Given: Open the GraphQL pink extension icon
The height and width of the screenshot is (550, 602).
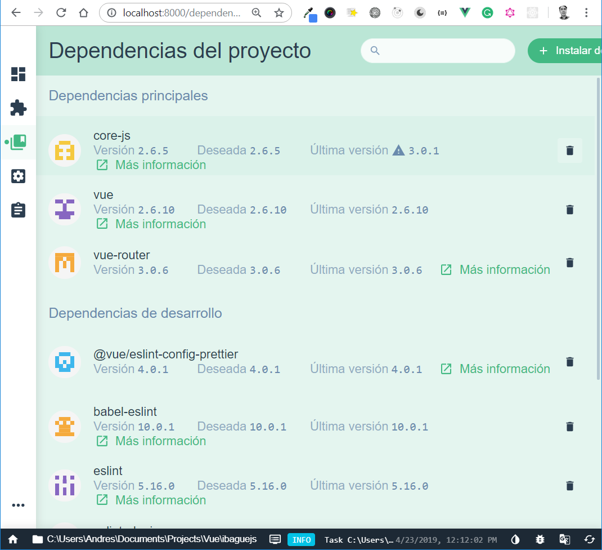Looking at the screenshot, I should click(510, 13).
